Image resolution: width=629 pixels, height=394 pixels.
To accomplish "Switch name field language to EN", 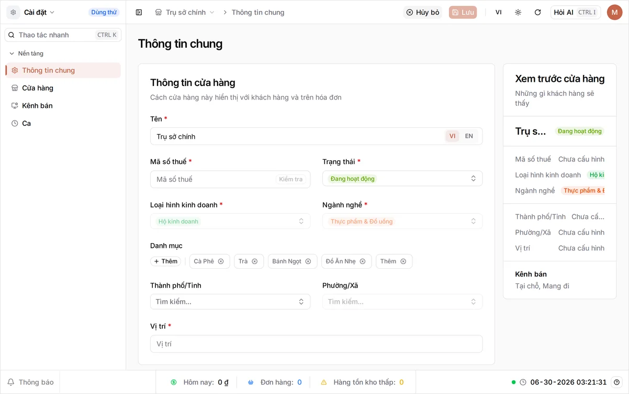I will (469, 136).
